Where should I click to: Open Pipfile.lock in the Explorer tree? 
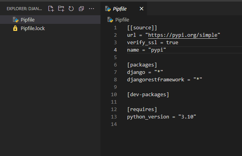50,28
